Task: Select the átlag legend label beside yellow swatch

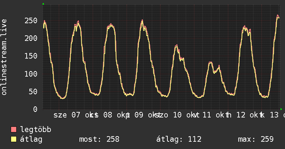Action: pyautogui.click(x=31, y=139)
